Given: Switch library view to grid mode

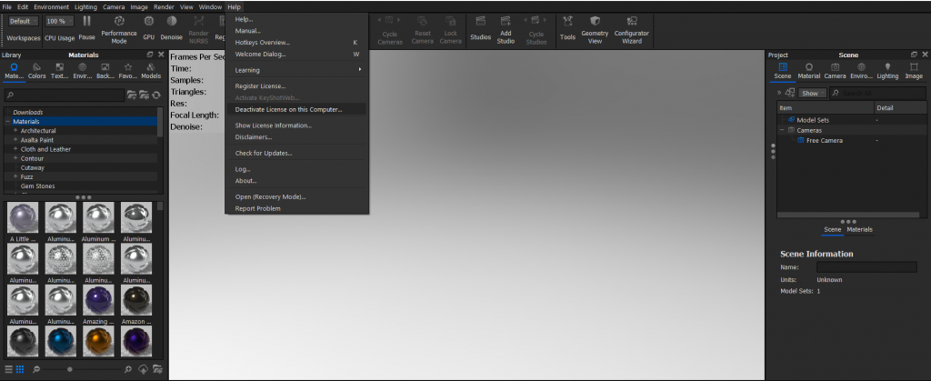Looking at the screenshot, I should point(20,369).
